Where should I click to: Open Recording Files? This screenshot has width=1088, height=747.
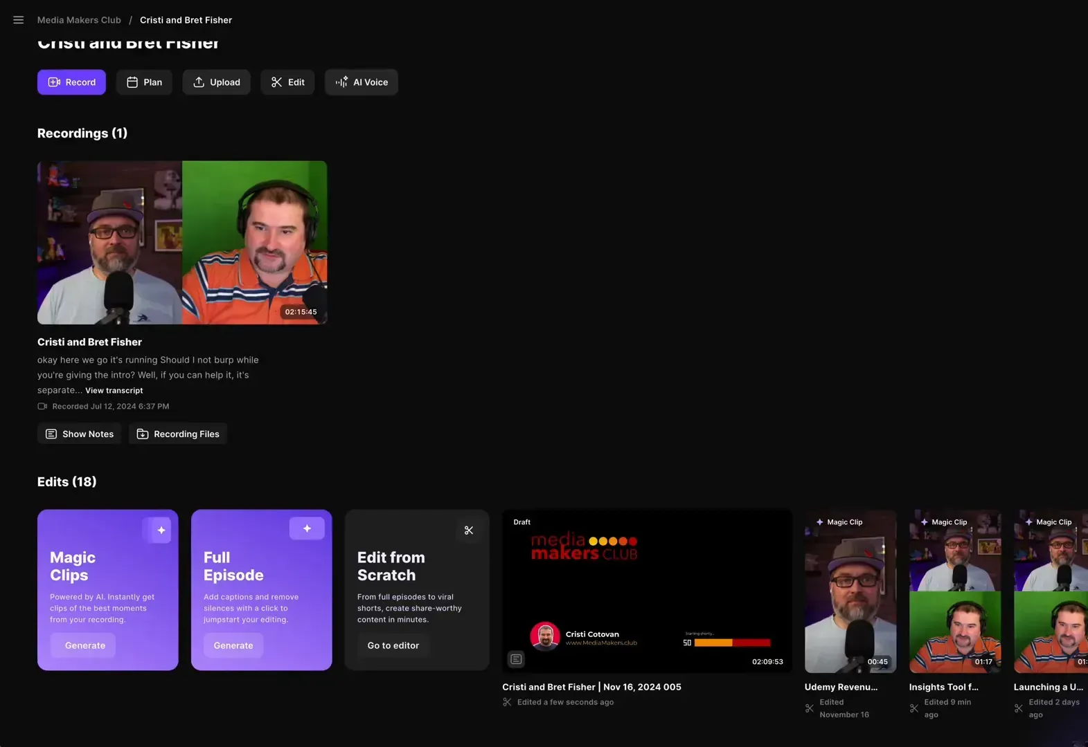point(178,434)
